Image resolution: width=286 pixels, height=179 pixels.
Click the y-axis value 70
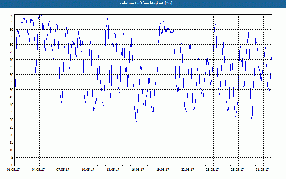click(x=11, y=59)
